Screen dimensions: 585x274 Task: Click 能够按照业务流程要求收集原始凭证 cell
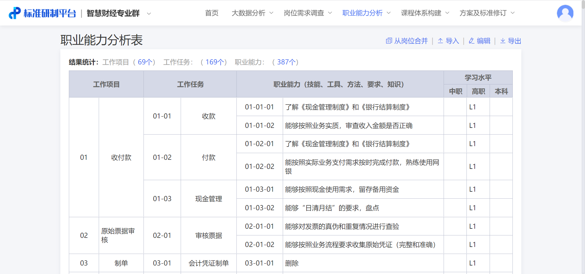click(x=363, y=245)
